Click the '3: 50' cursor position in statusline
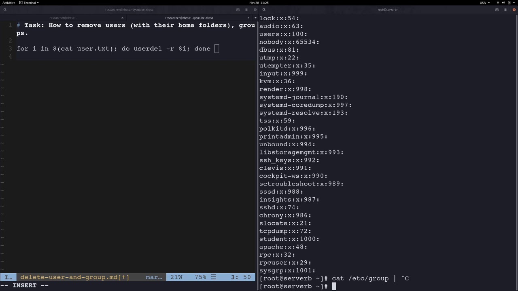 [x=241, y=277]
